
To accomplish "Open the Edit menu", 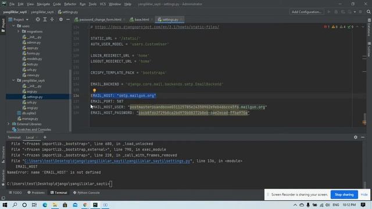I will tap(20, 4).
